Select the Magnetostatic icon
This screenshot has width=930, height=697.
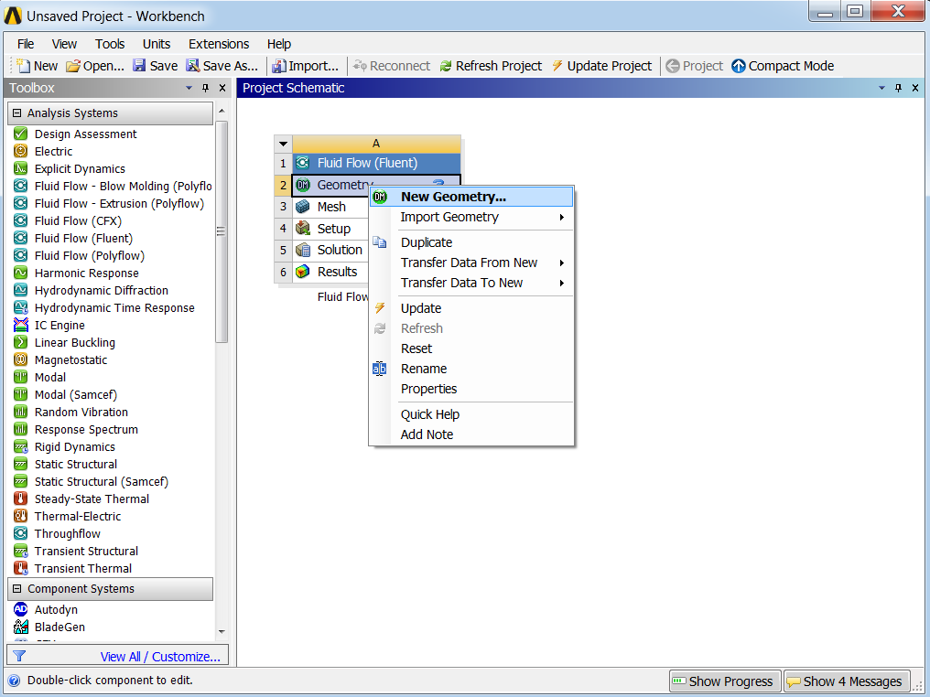tap(21, 359)
